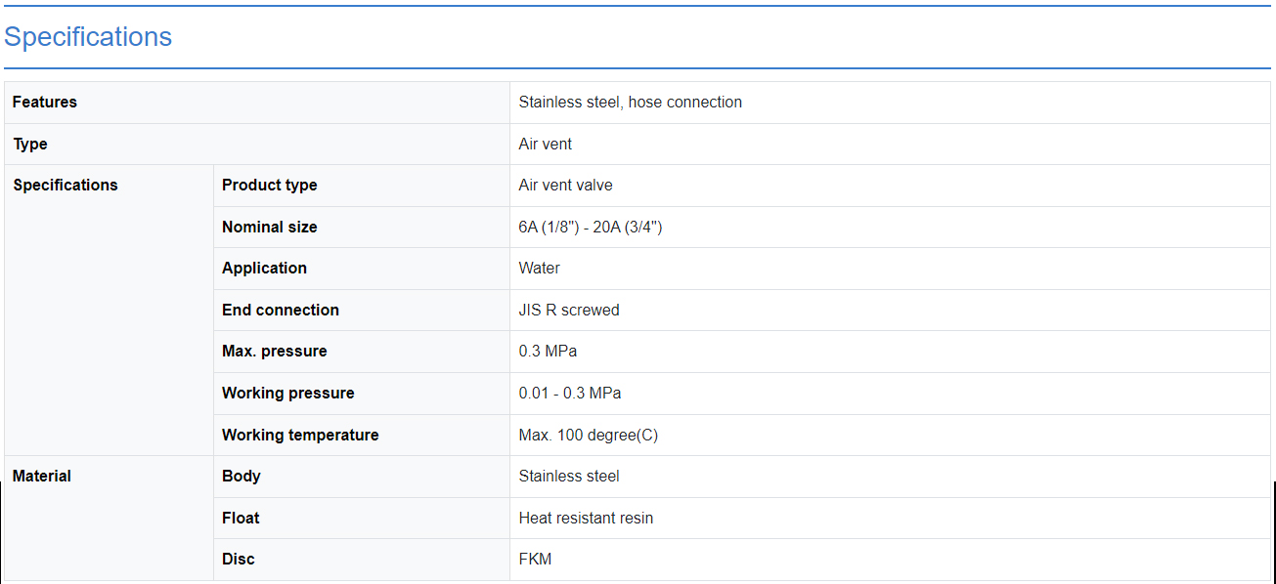Viewport: 1276px width, 584px height.
Task: Click the 'Air vent valve' value
Action: pyautogui.click(x=565, y=186)
